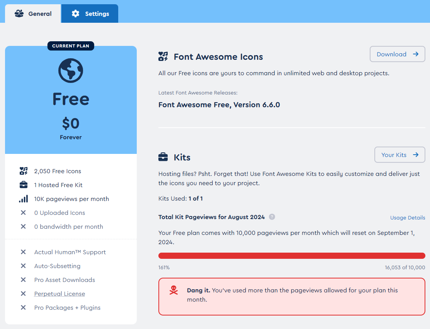This screenshot has height=329, width=430.
Task: Click the briefcase icon beside 1 Hosted Free Kit
Action: click(x=24, y=185)
